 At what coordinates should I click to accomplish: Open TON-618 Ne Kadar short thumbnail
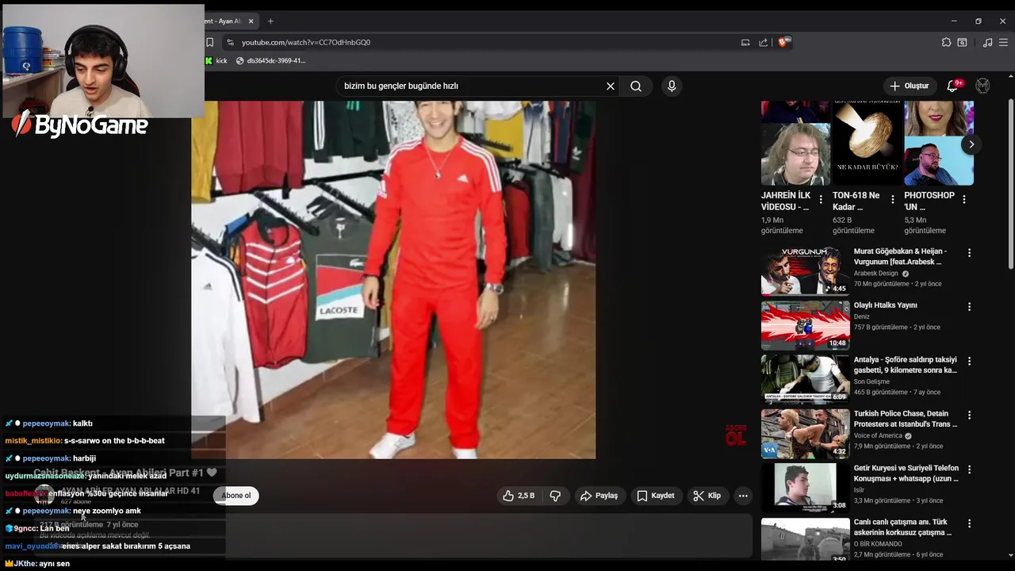tap(867, 143)
